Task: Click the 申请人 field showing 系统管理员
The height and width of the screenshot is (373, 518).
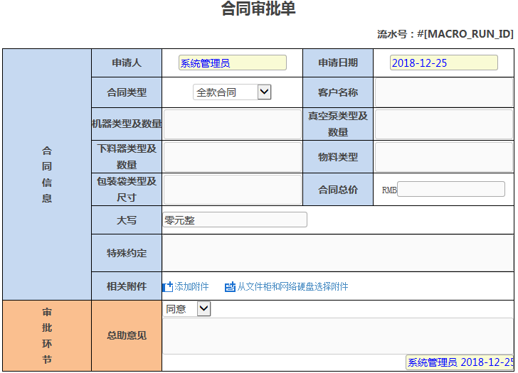Action: [233, 63]
